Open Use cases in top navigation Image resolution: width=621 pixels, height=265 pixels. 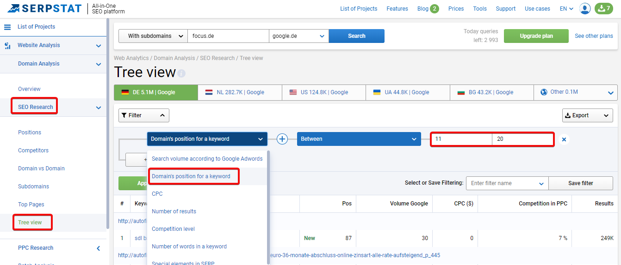[537, 9]
